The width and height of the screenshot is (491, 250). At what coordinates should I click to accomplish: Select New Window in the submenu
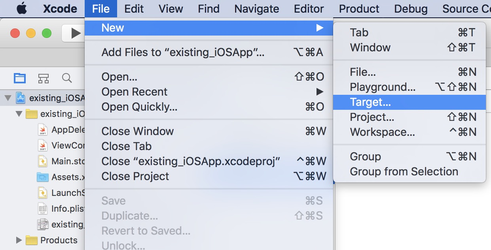point(409,47)
